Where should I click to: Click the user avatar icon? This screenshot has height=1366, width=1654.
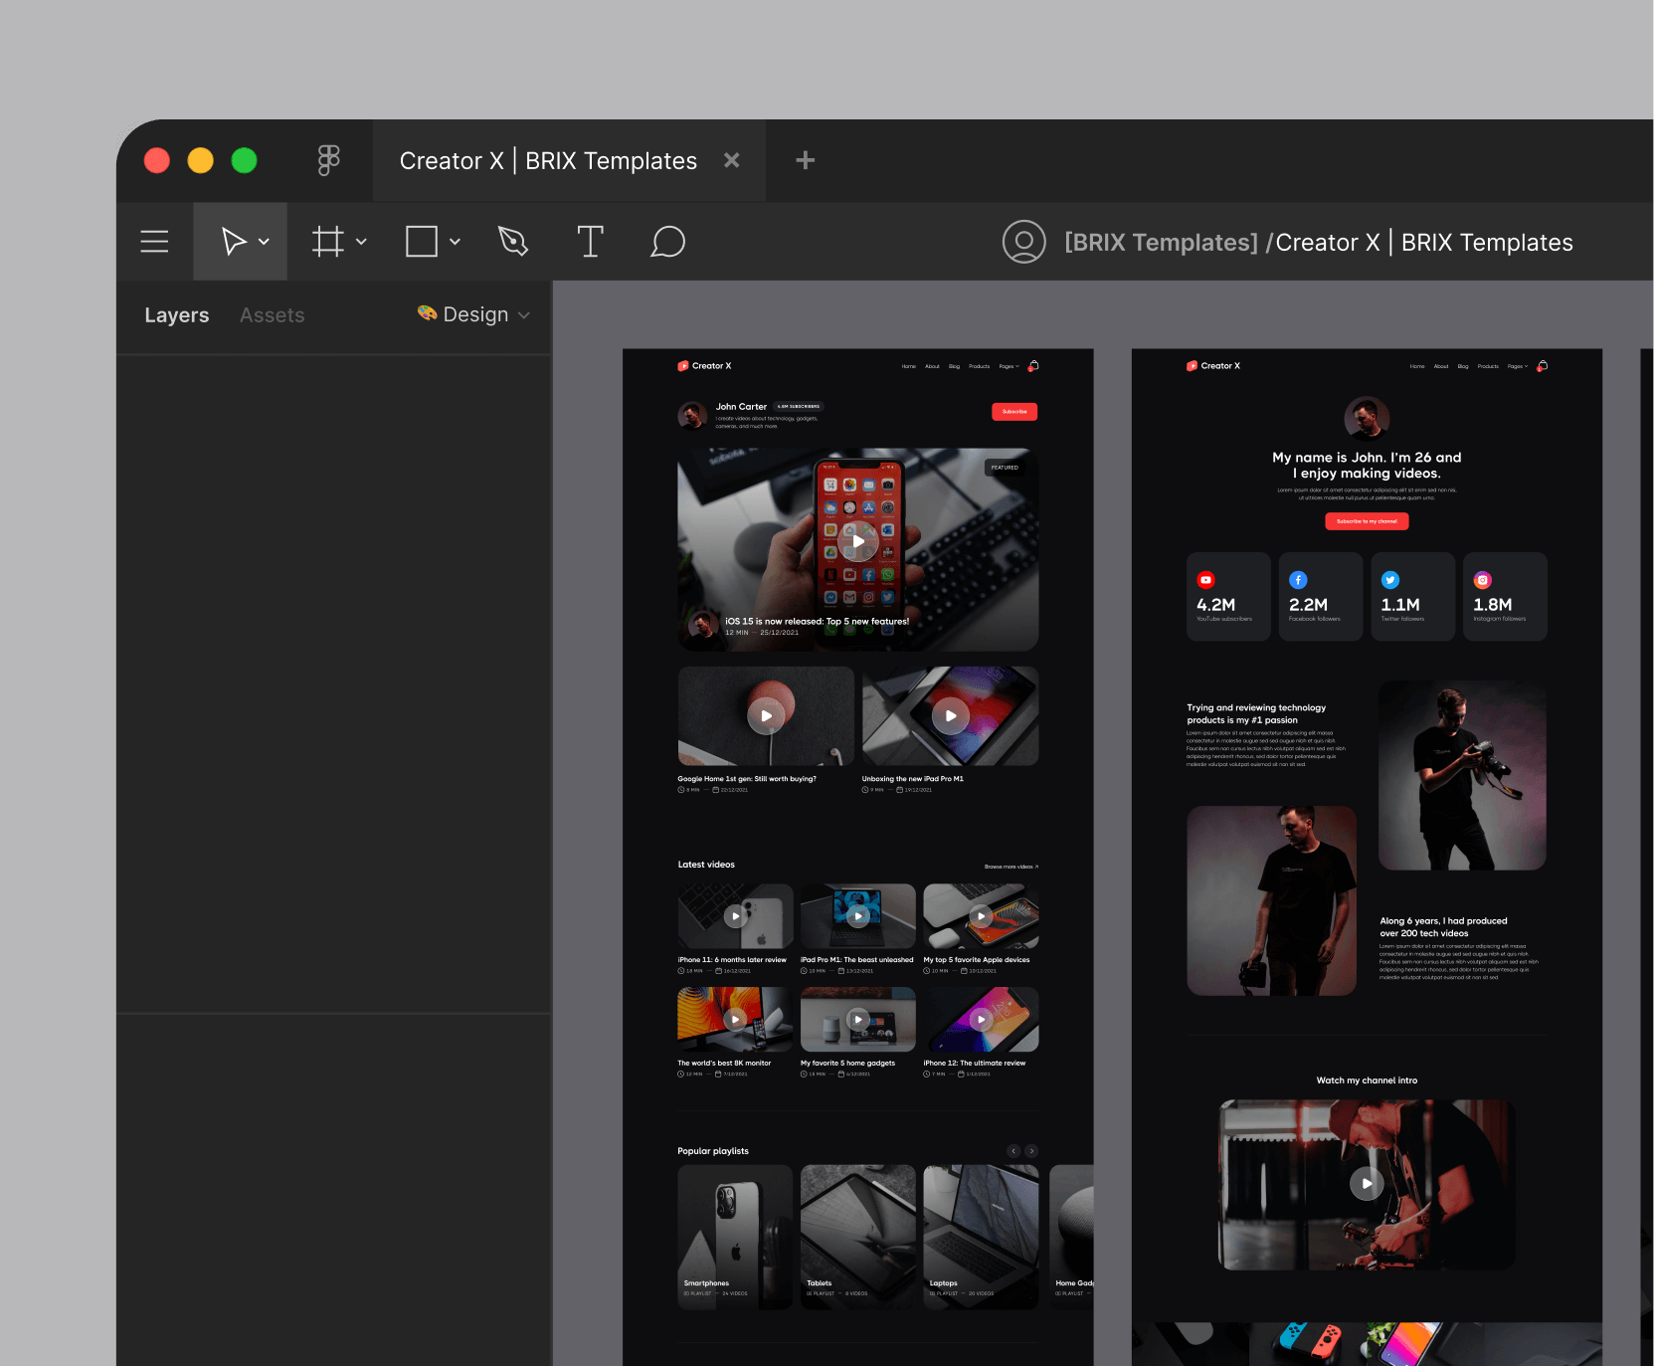pos(1023,242)
